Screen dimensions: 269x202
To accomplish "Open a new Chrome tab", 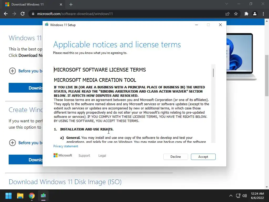I will 71,4.
